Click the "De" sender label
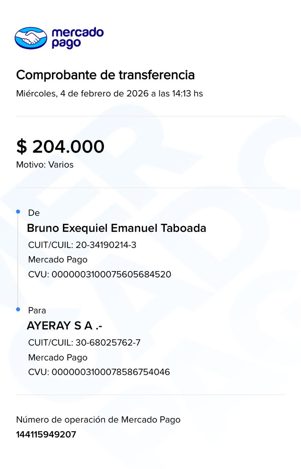The width and height of the screenshot is (301, 469). click(34, 213)
